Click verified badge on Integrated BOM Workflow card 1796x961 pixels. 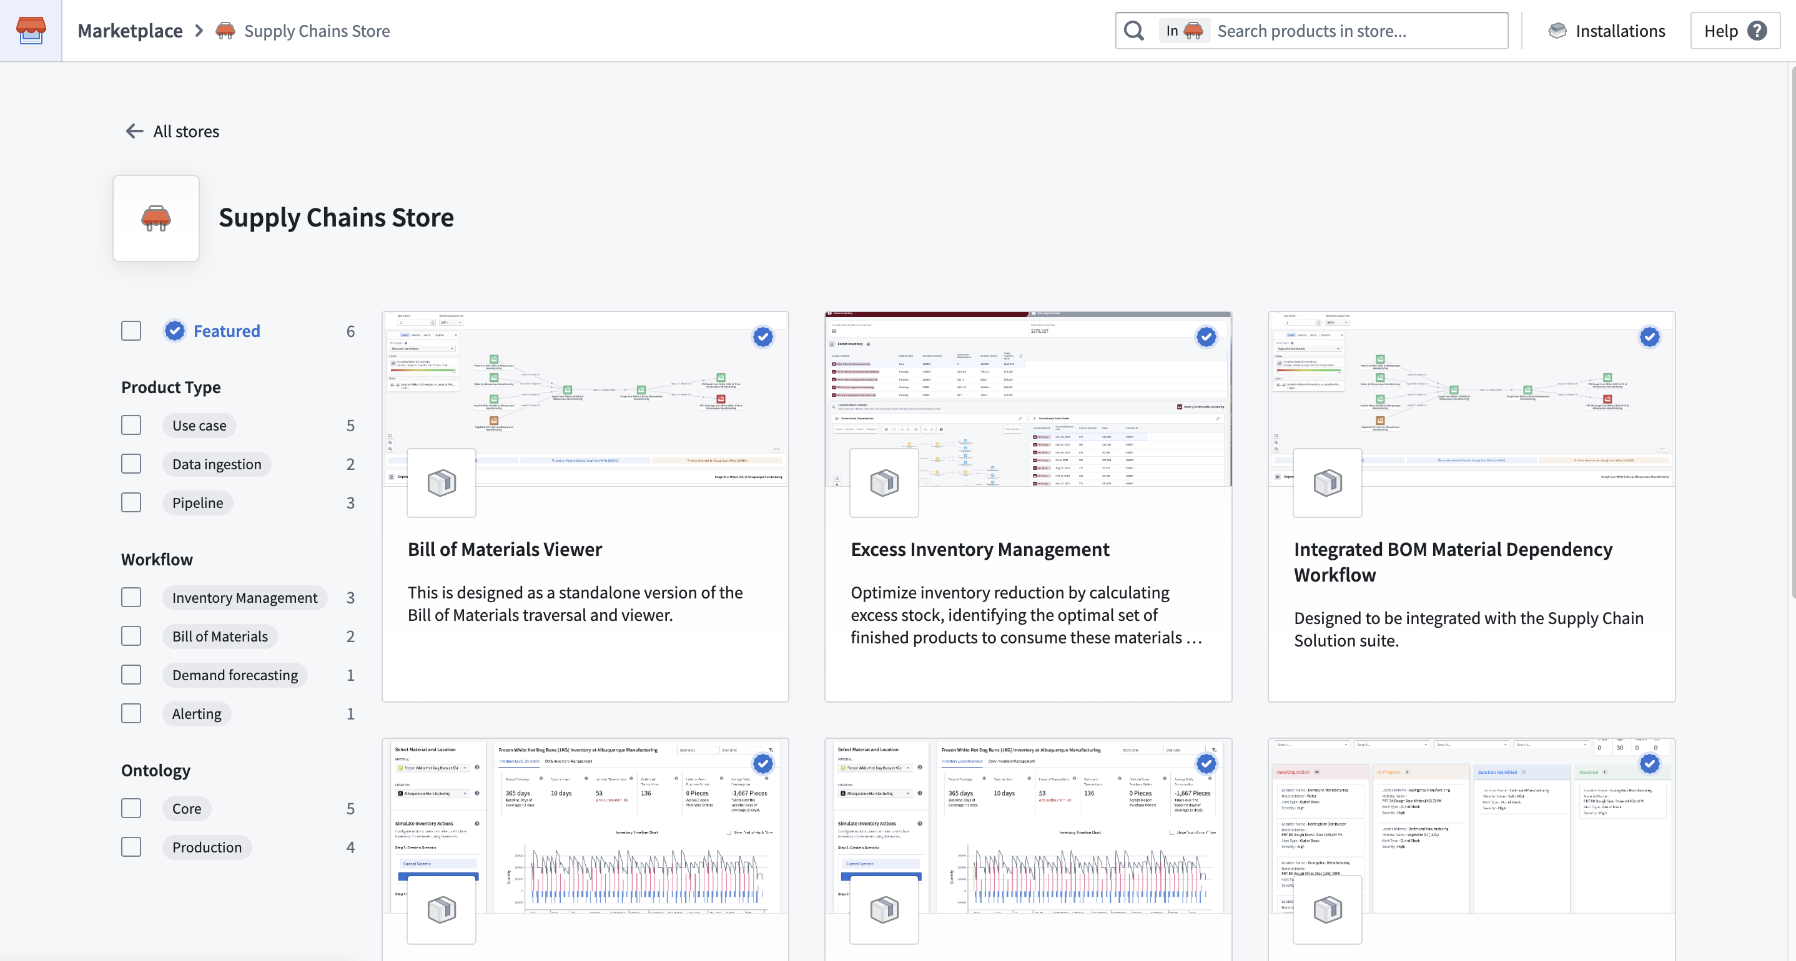point(1650,338)
